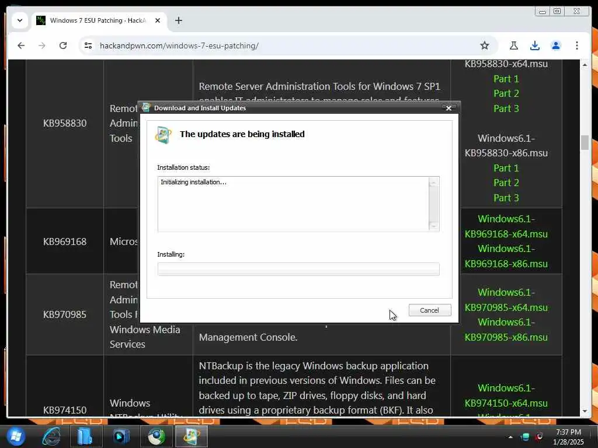Download Windows6.1-KB970985-x64.msu
The width and height of the screenshot is (598, 448).
[x=506, y=300]
